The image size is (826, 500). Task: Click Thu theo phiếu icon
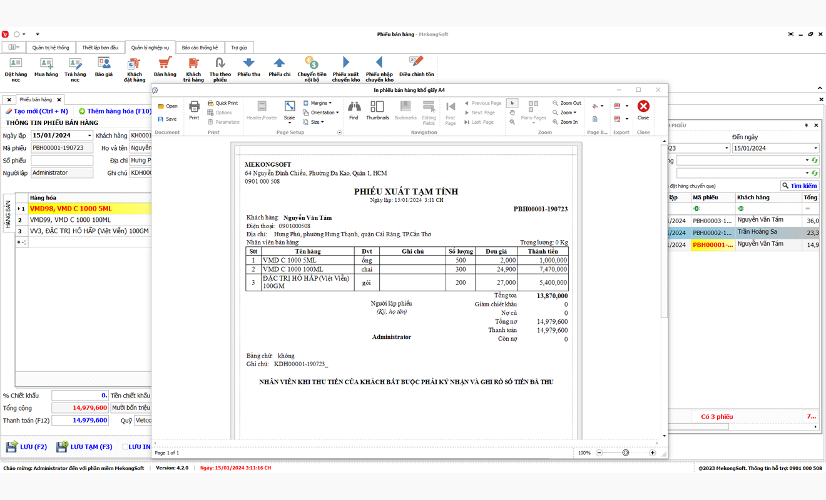[x=220, y=69]
